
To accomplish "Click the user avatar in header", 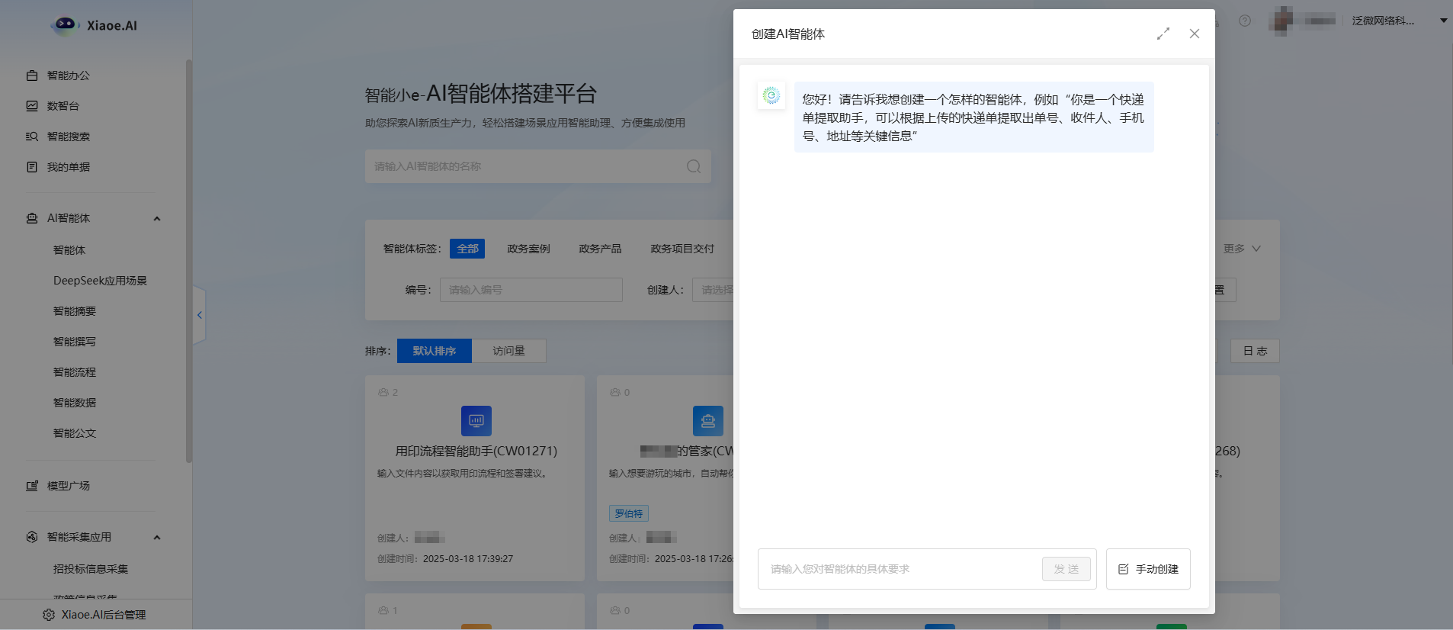I will (x=1282, y=21).
